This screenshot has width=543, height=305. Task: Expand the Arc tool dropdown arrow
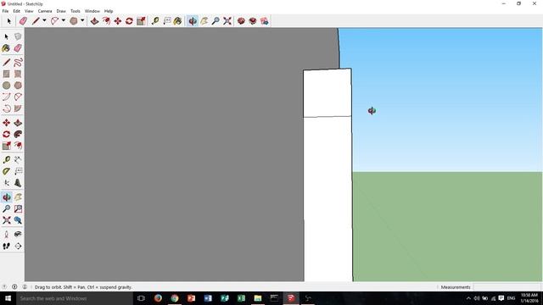pos(64,20)
